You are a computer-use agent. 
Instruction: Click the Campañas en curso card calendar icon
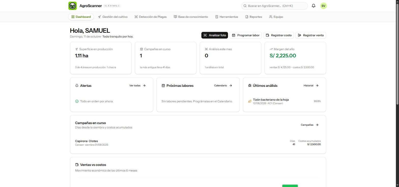click(141, 49)
